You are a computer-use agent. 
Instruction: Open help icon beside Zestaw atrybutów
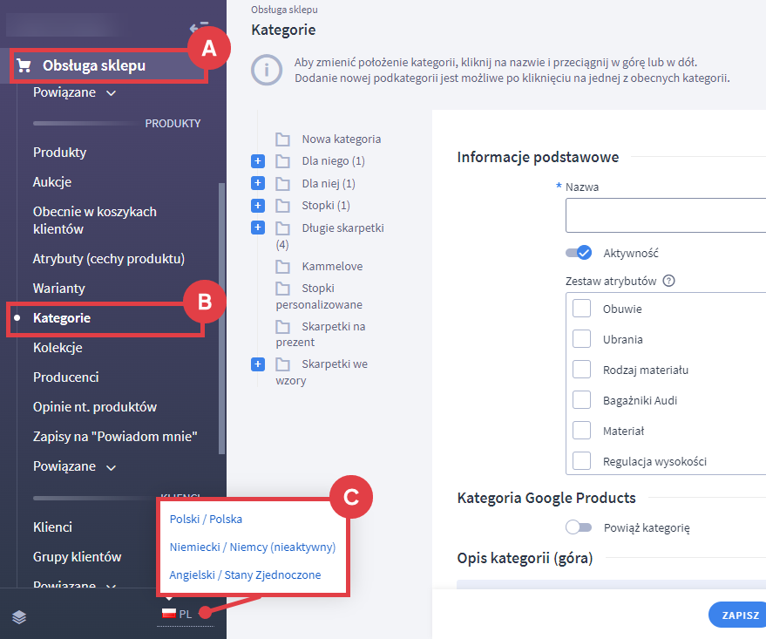(669, 281)
